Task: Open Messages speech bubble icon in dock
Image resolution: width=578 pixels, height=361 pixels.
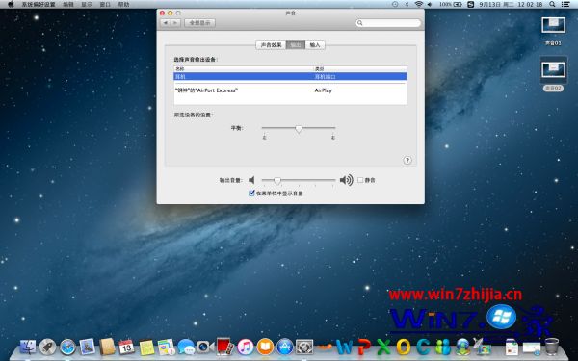Action: [x=186, y=347]
